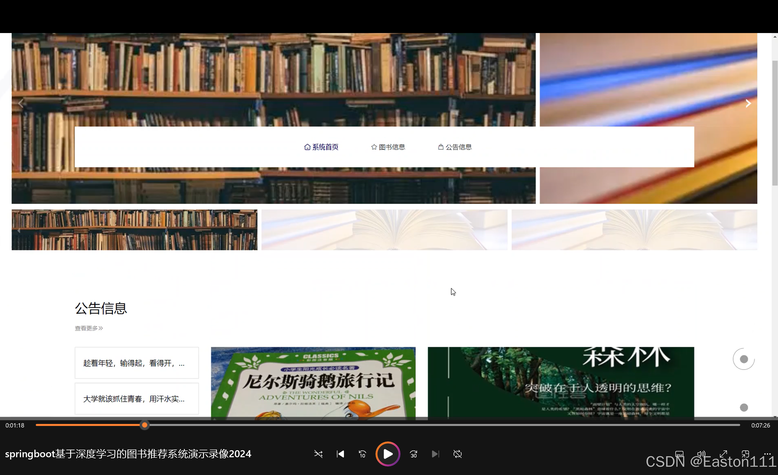
Task: Select the middle open-book carousel thumbnail
Action: point(384,230)
